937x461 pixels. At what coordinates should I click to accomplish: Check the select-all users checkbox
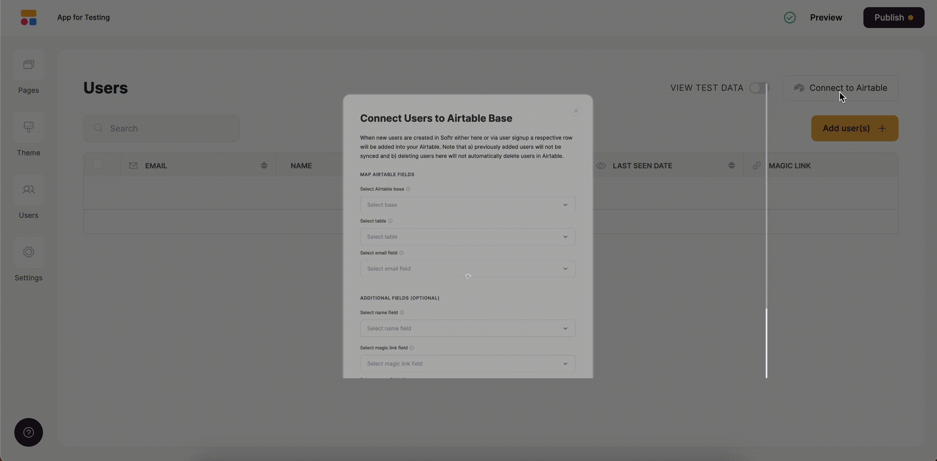point(97,165)
